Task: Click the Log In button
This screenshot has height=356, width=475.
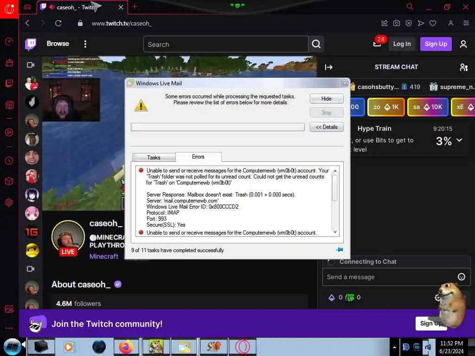Action: (402, 44)
